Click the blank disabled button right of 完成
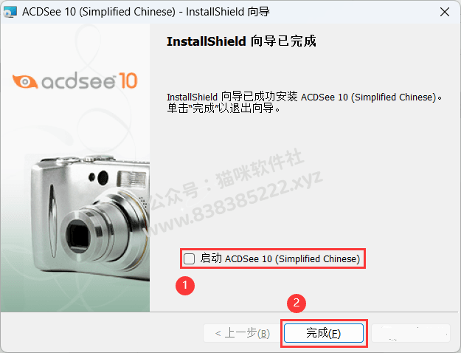The width and height of the screenshot is (461, 353). click(x=411, y=333)
